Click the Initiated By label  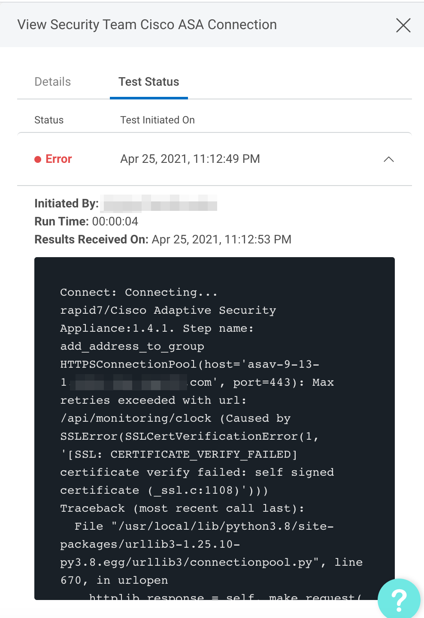click(67, 203)
